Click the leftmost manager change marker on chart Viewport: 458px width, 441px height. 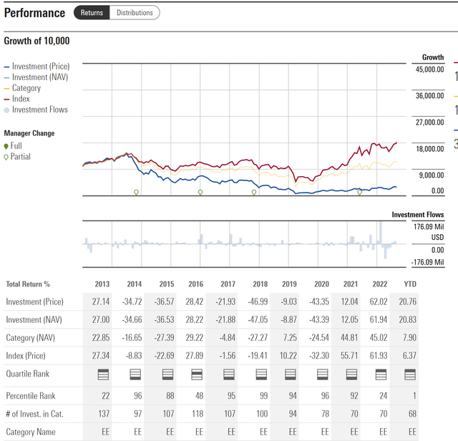point(136,192)
